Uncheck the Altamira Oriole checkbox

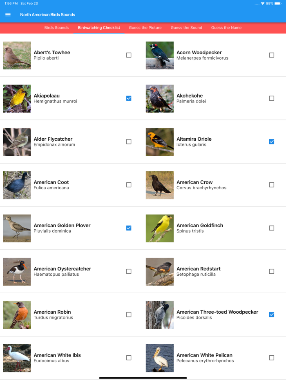(x=271, y=142)
